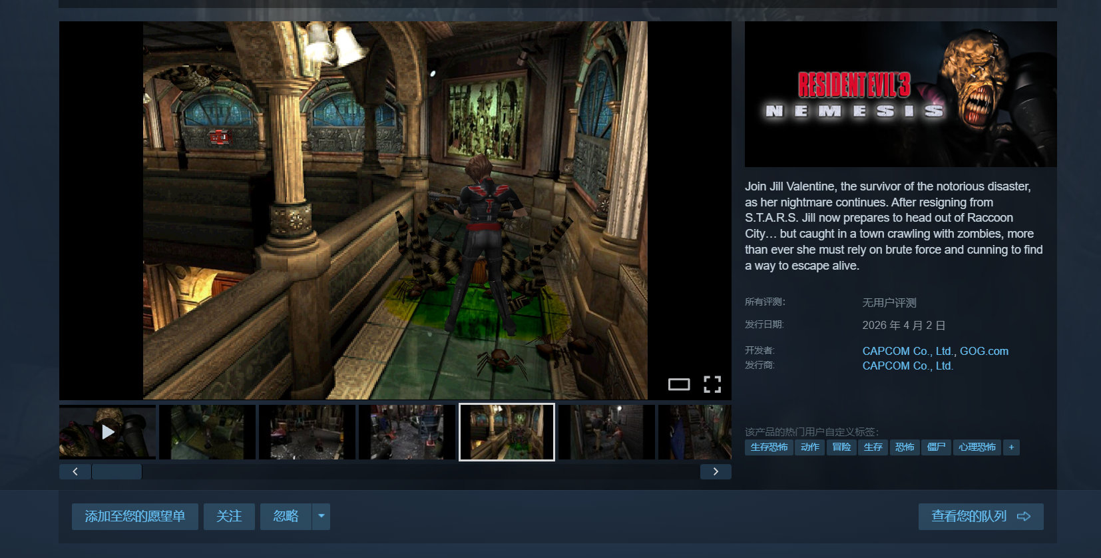Open 查看您的队列 queue button

click(981, 516)
